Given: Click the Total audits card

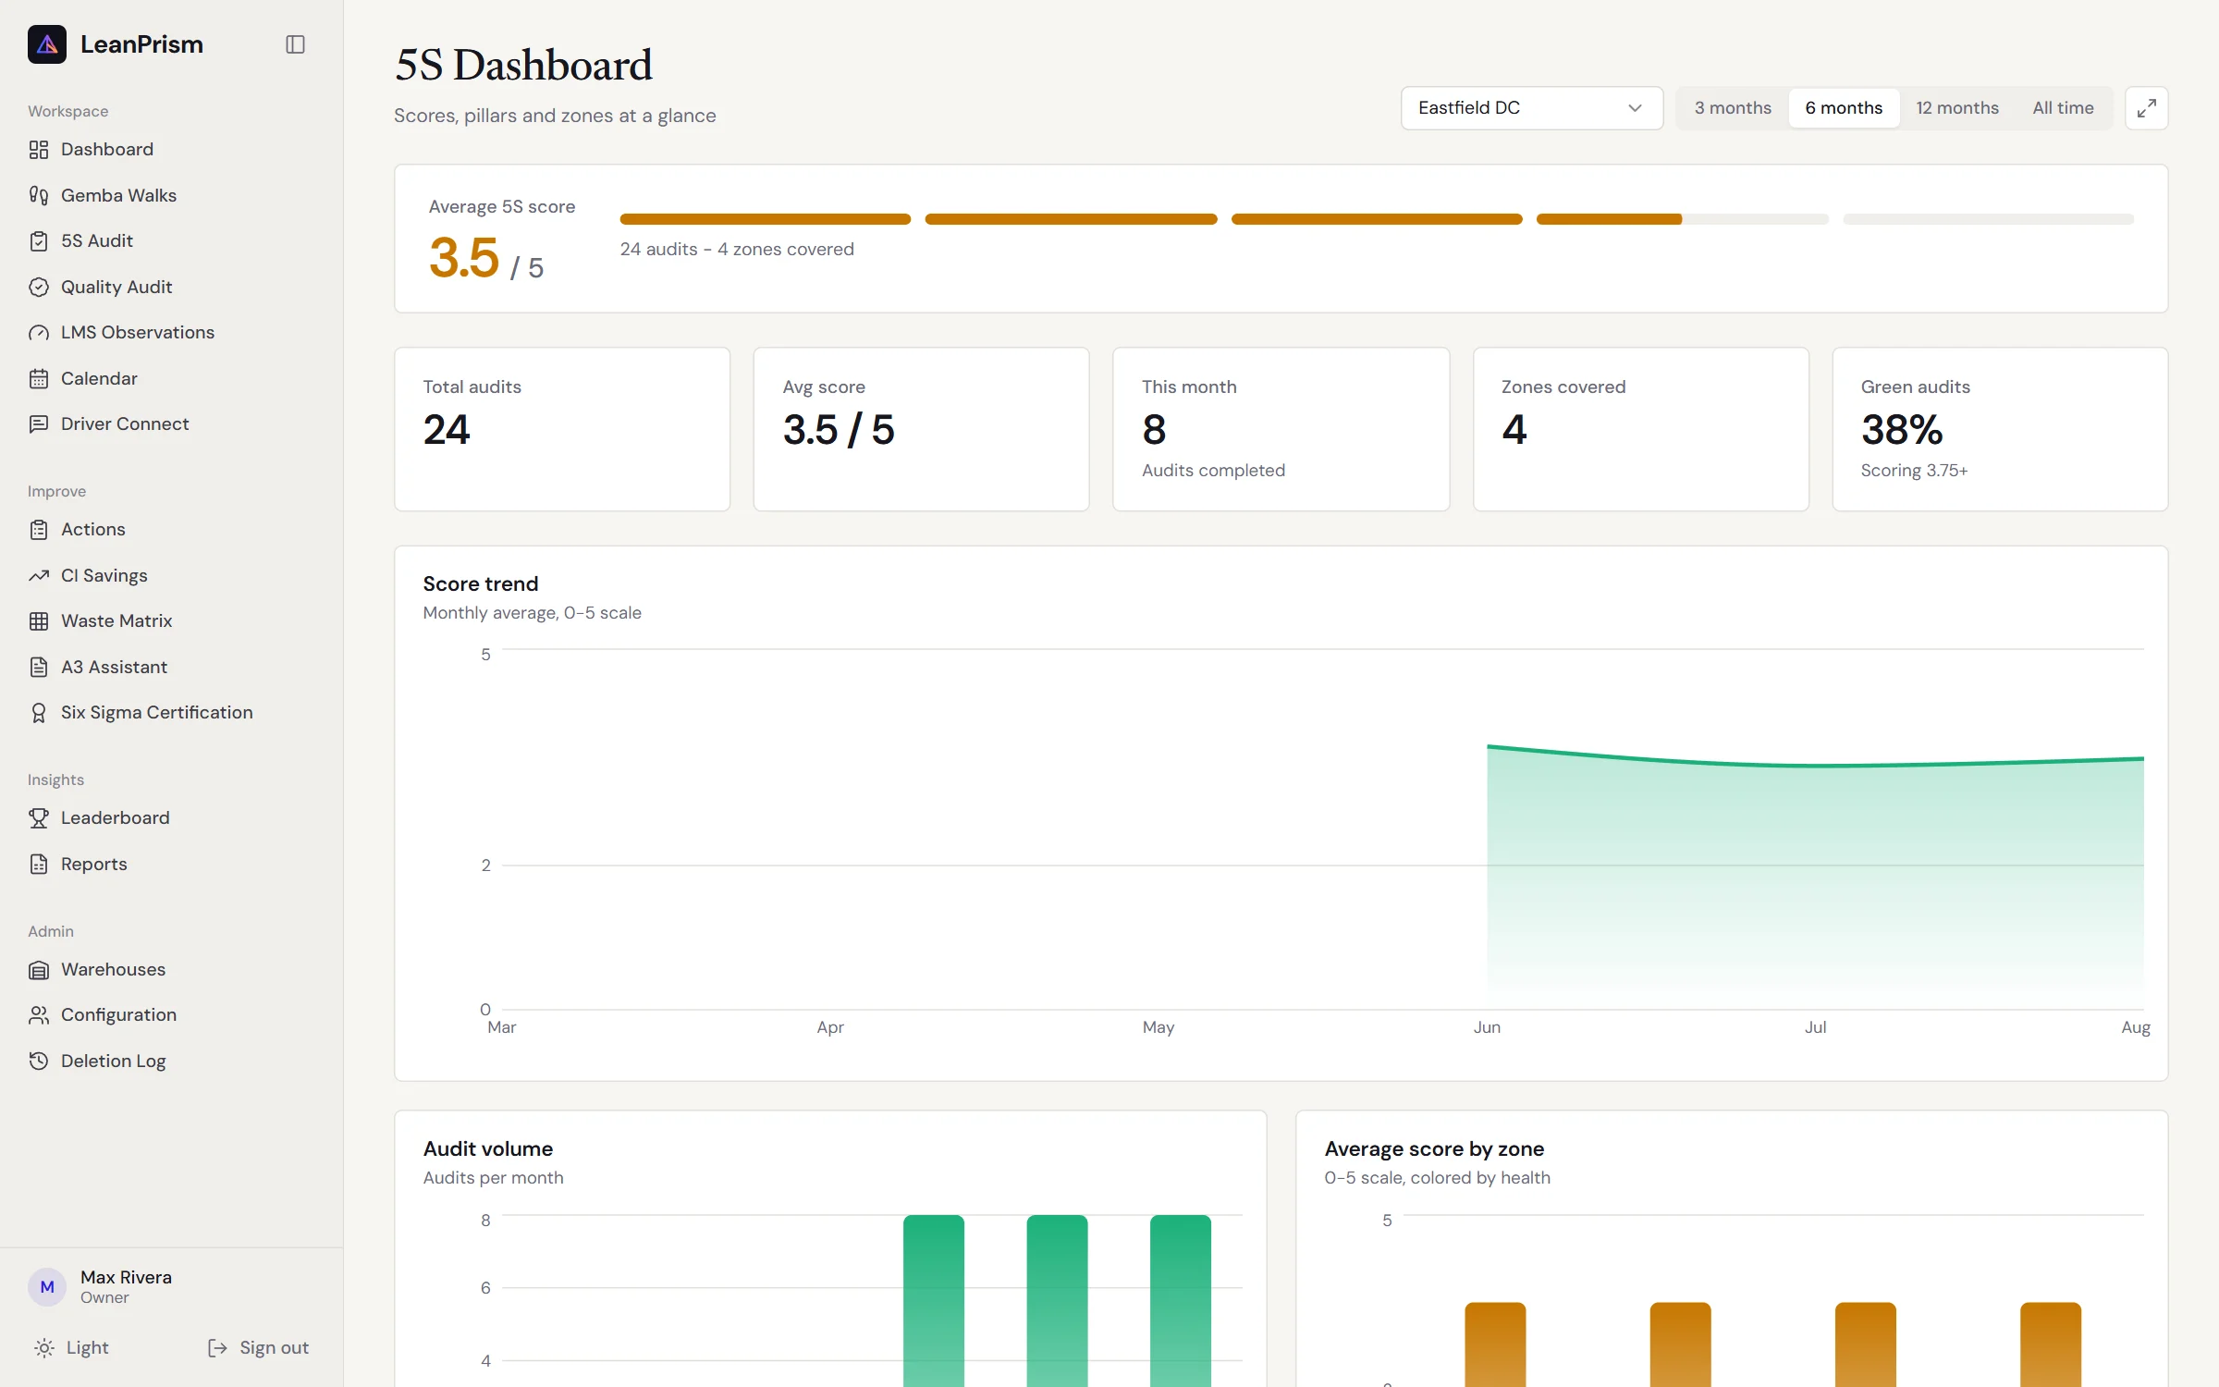Looking at the screenshot, I should 562,429.
